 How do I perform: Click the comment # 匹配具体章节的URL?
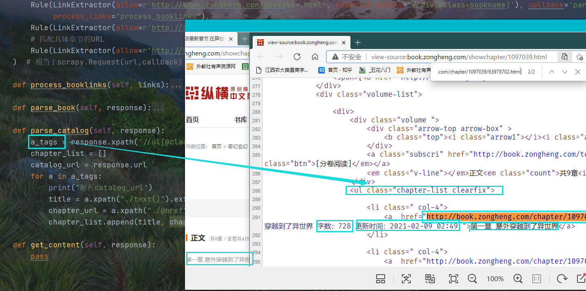[67, 39]
